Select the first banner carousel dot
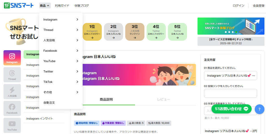Image resolution: width=266 pixels, height=134 pixels. (226, 32)
